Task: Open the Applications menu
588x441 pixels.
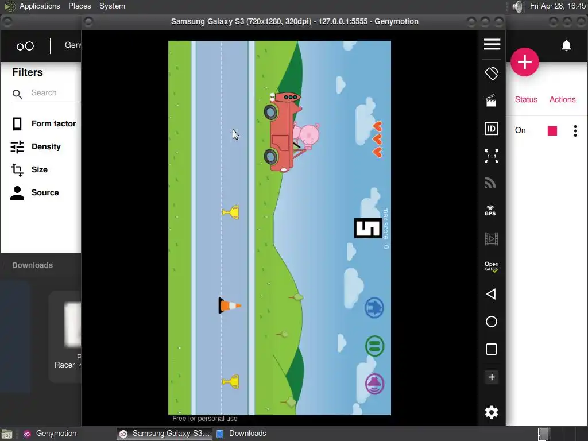Action: coord(40,6)
